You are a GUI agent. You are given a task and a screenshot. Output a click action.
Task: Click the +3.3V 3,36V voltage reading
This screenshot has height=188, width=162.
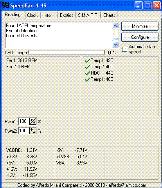[x=22, y=157]
